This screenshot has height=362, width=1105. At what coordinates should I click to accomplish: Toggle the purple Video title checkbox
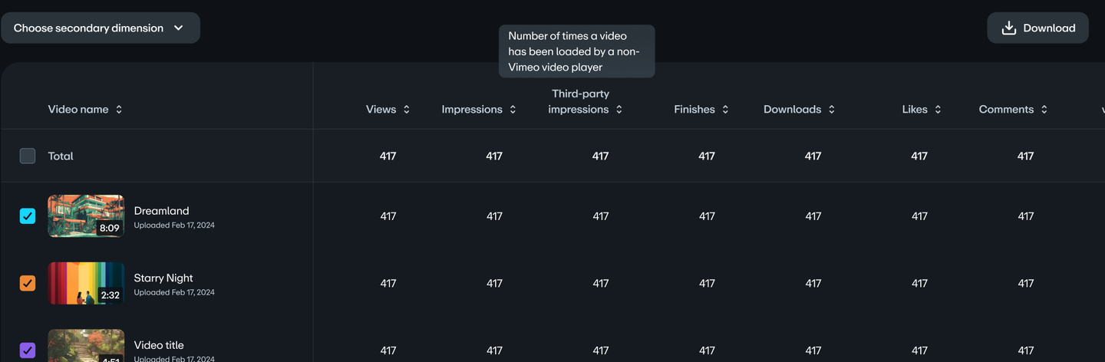[28, 350]
